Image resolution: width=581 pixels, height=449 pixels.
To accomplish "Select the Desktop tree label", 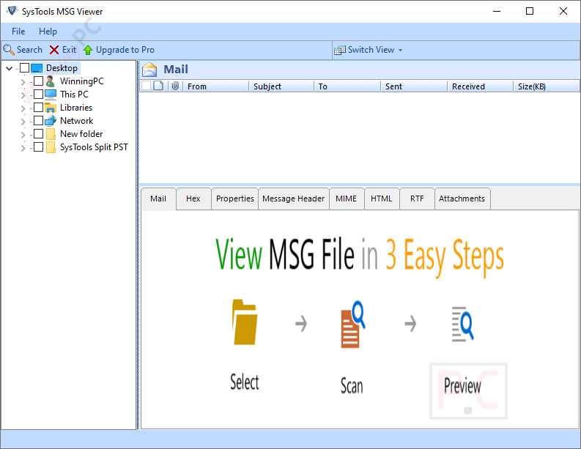I will pyautogui.click(x=62, y=68).
